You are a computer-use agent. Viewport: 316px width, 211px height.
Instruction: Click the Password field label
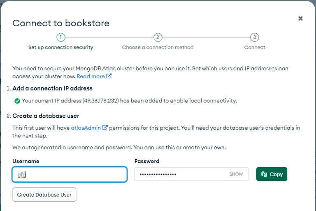coord(147,161)
